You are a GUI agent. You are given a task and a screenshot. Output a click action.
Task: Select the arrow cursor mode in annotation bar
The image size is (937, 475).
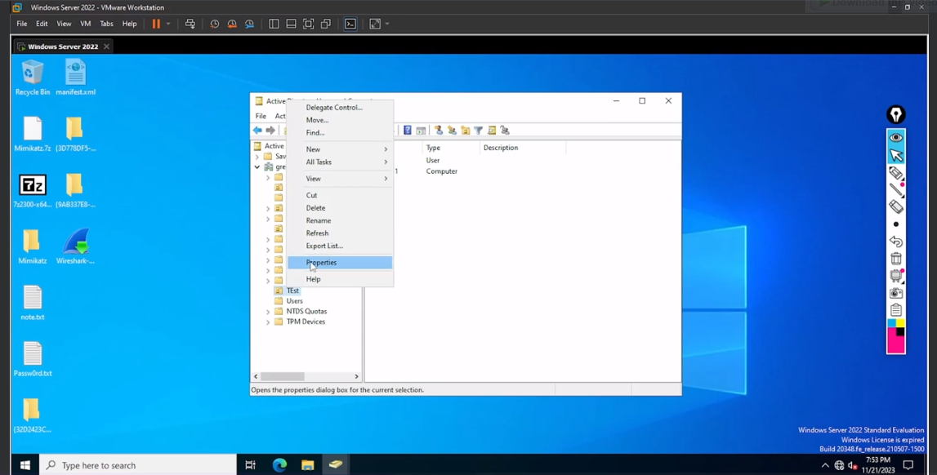point(896,155)
